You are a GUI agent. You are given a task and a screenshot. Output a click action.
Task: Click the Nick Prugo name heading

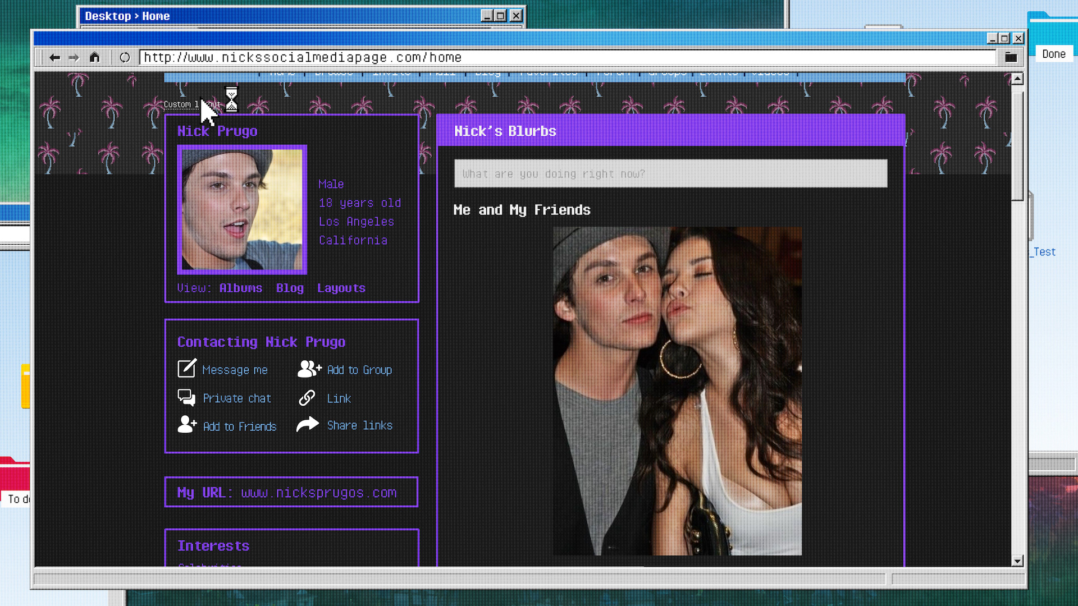217,131
